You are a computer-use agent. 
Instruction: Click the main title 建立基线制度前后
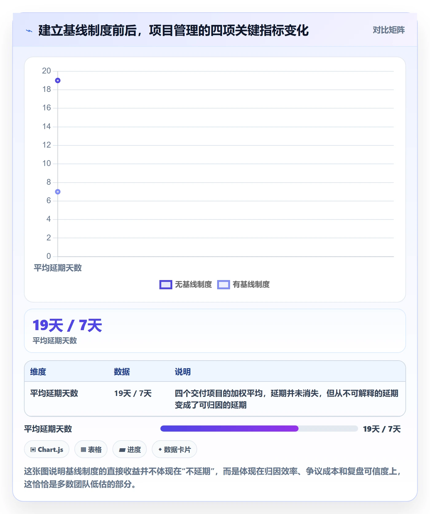pos(174,30)
